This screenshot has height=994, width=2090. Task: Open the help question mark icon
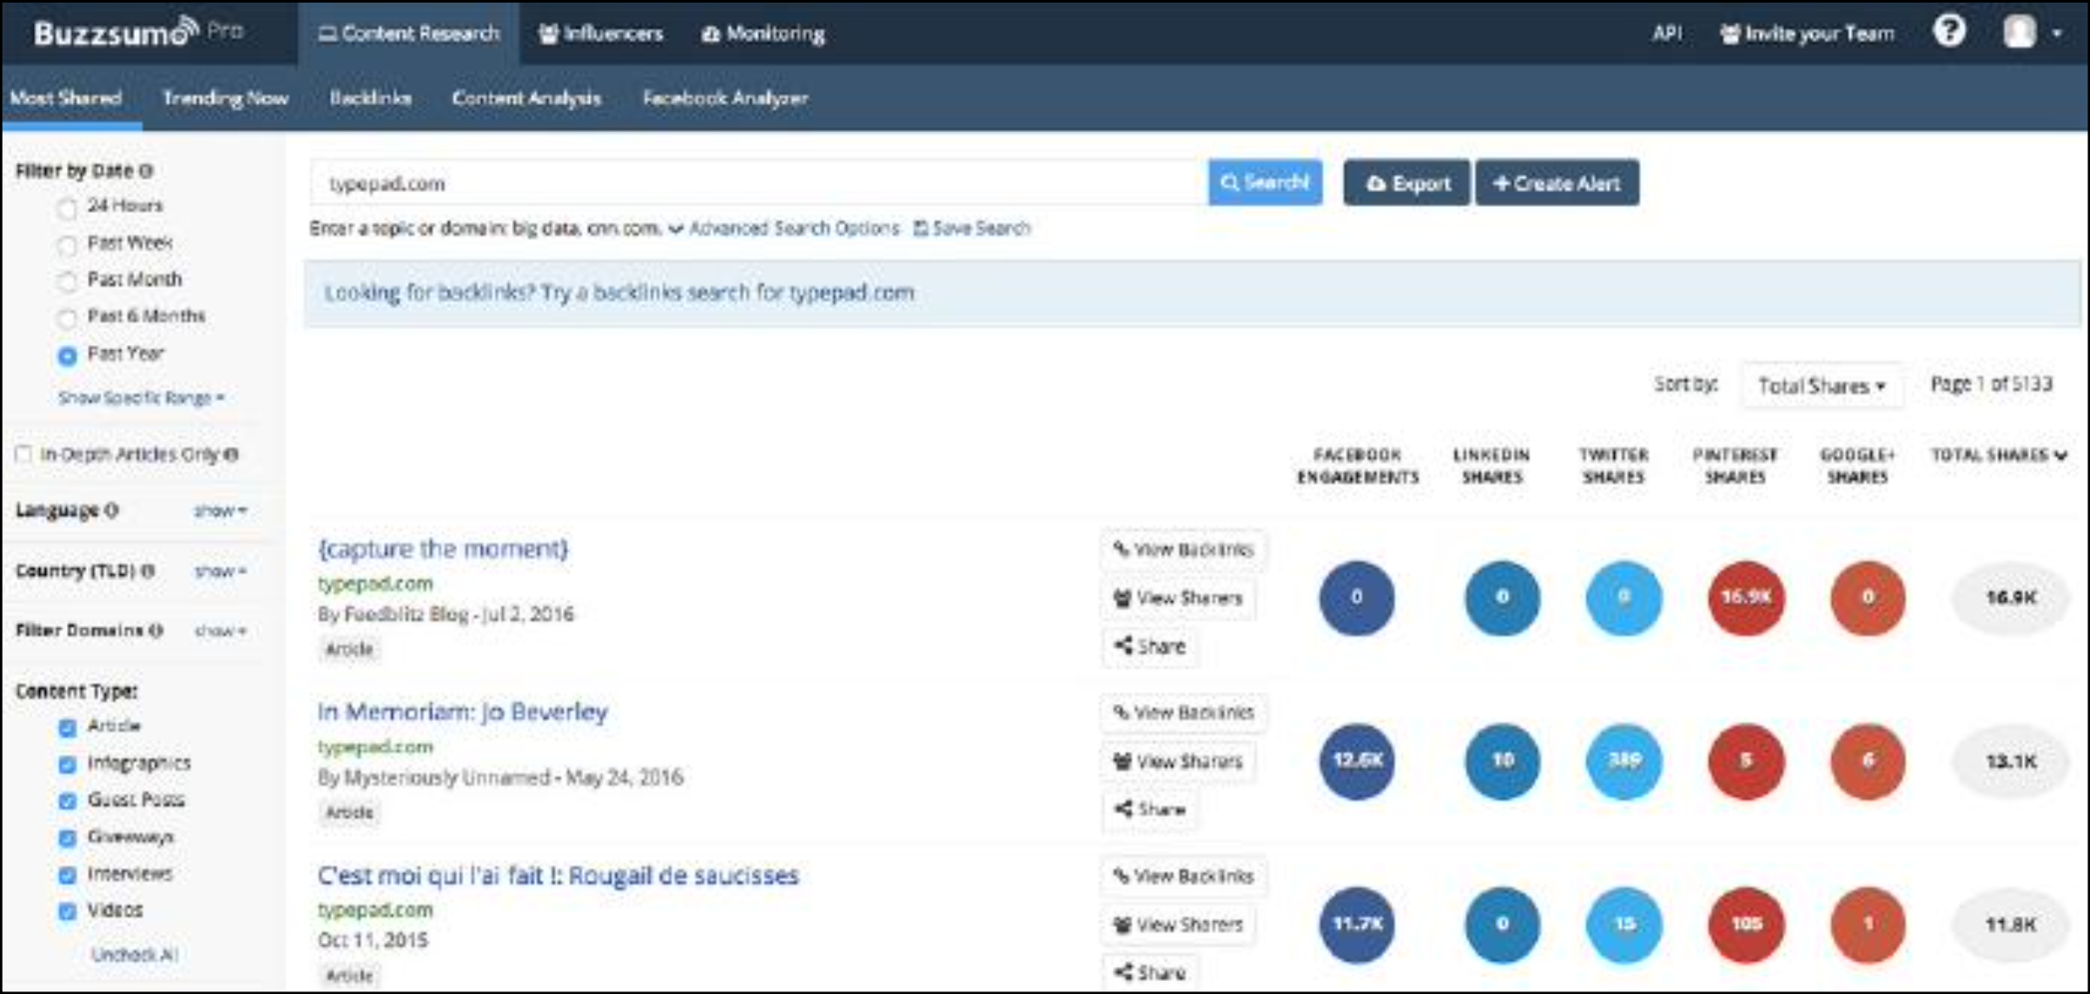(1948, 32)
